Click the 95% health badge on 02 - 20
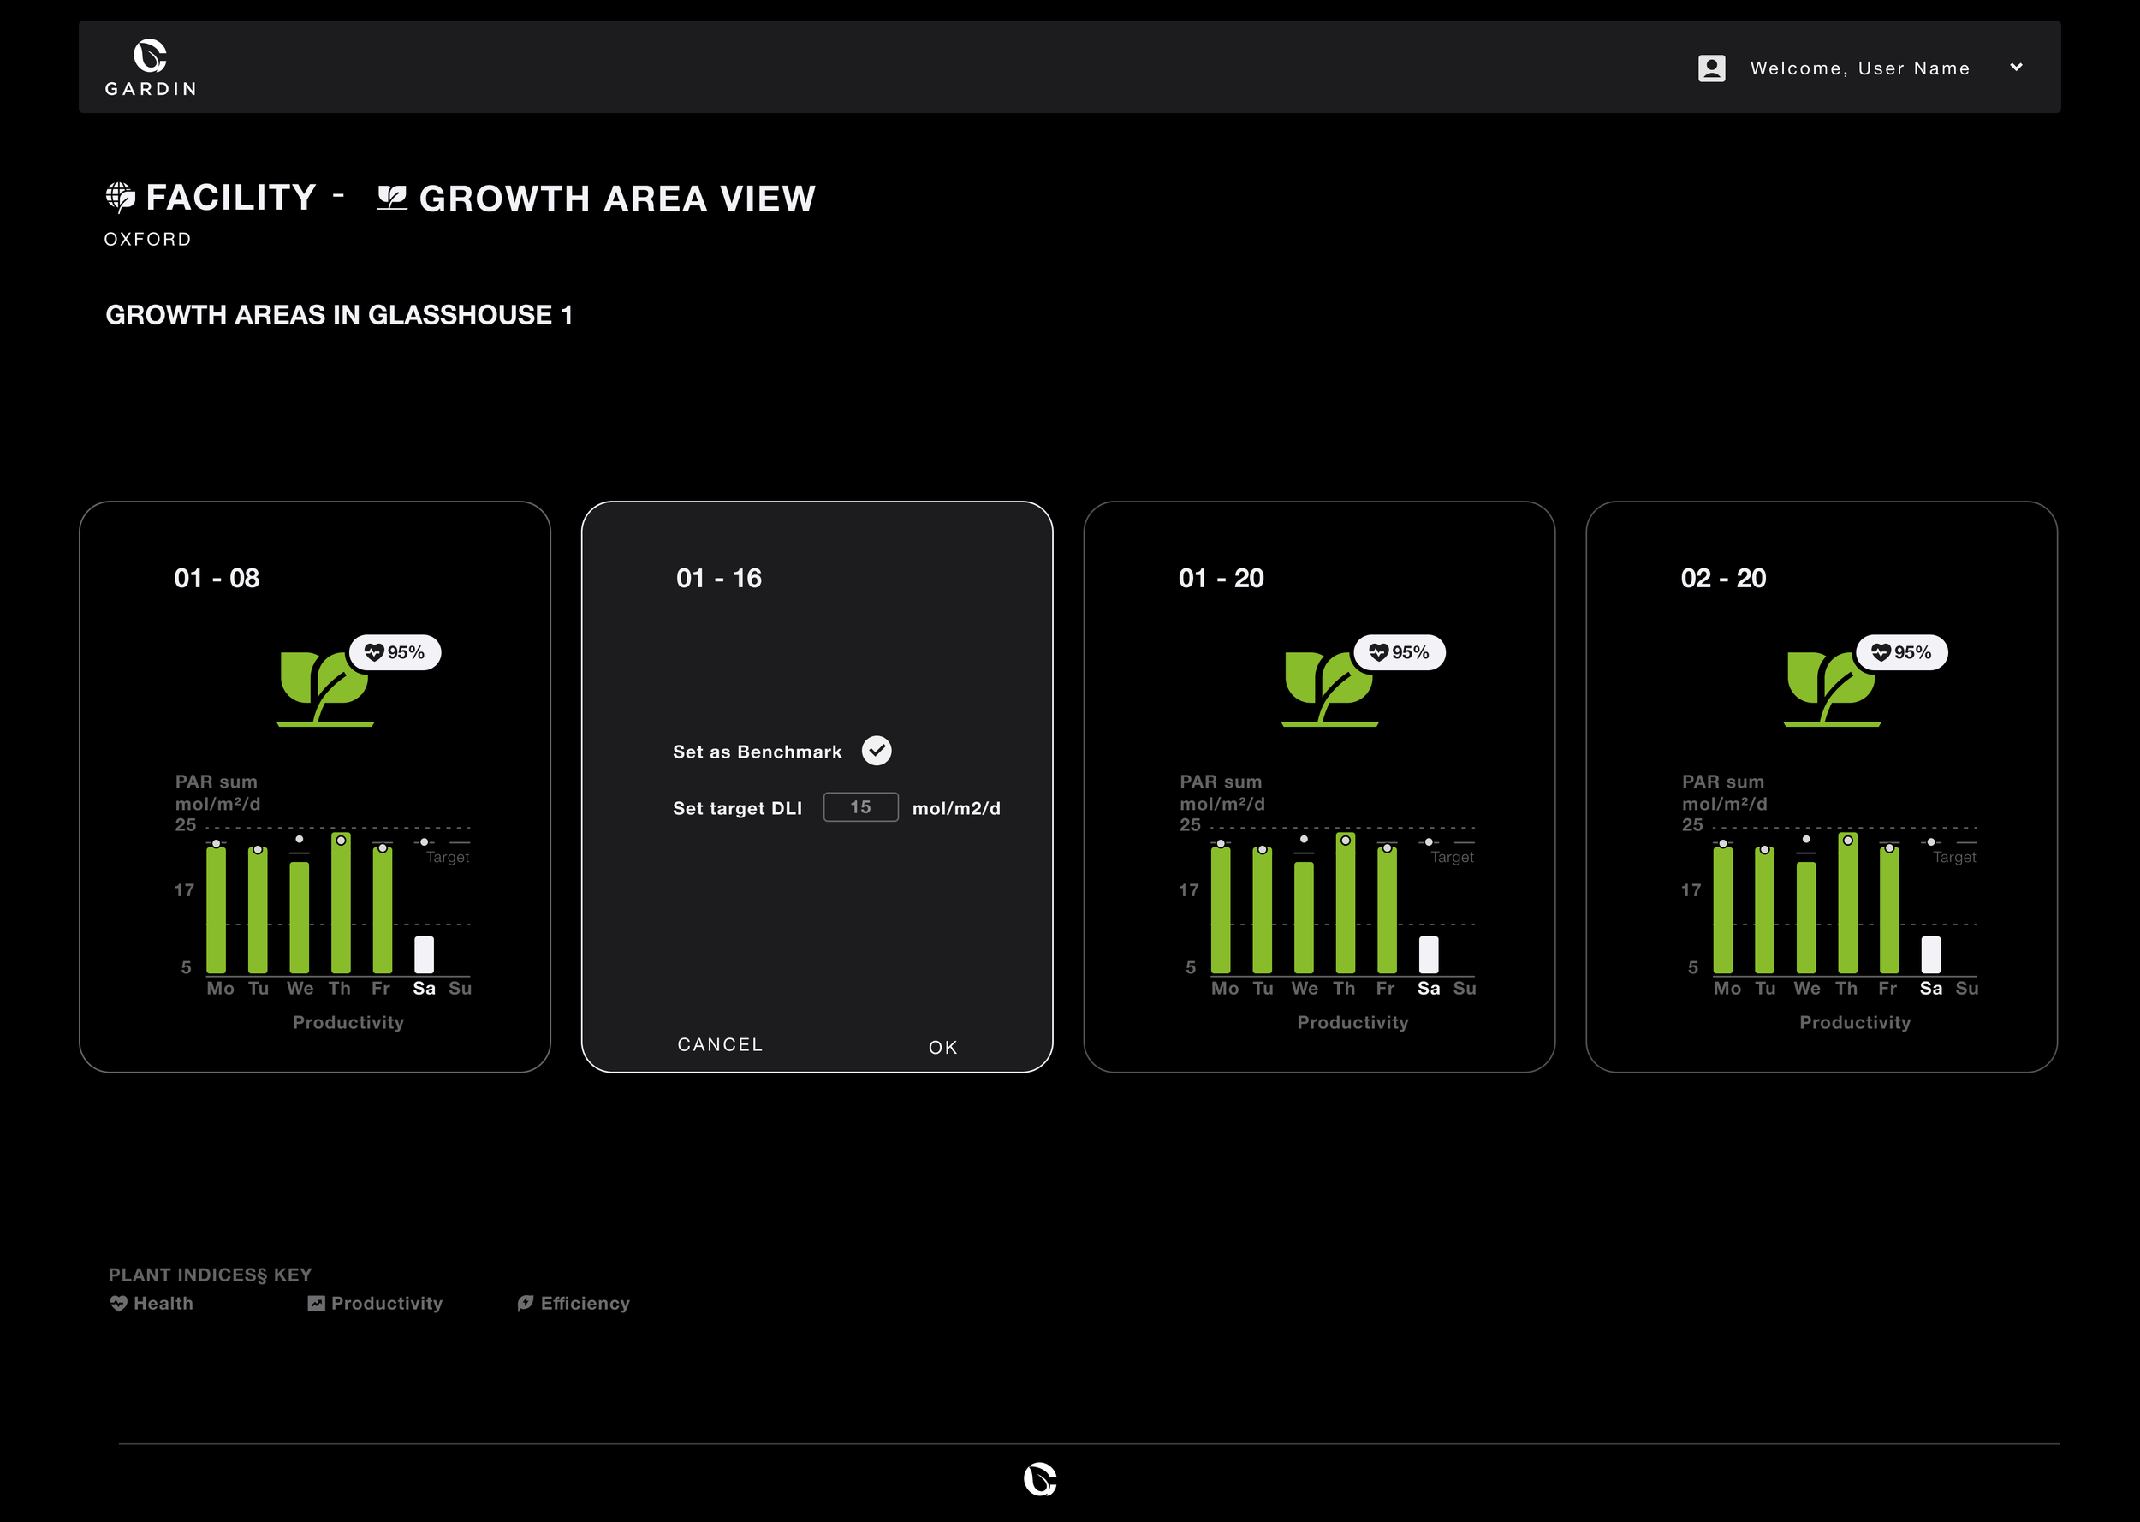The width and height of the screenshot is (2140, 1522). 1901,652
